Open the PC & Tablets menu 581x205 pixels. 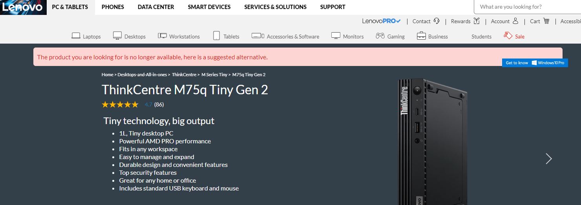click(70, 7)
